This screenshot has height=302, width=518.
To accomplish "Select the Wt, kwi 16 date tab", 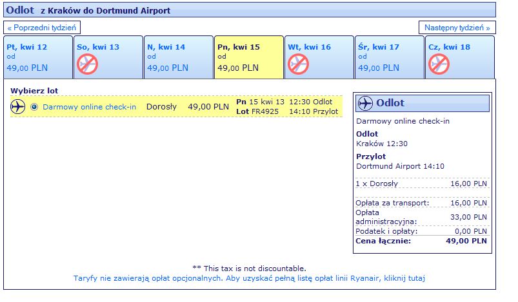I will [319, 57].
